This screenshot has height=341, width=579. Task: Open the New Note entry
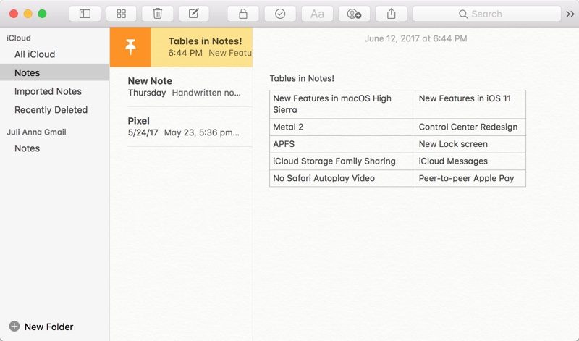tap(182, 87)
